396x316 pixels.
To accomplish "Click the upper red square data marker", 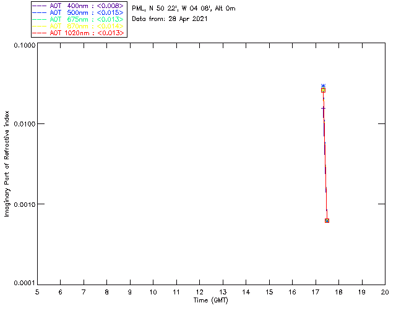I will [323, 90].
